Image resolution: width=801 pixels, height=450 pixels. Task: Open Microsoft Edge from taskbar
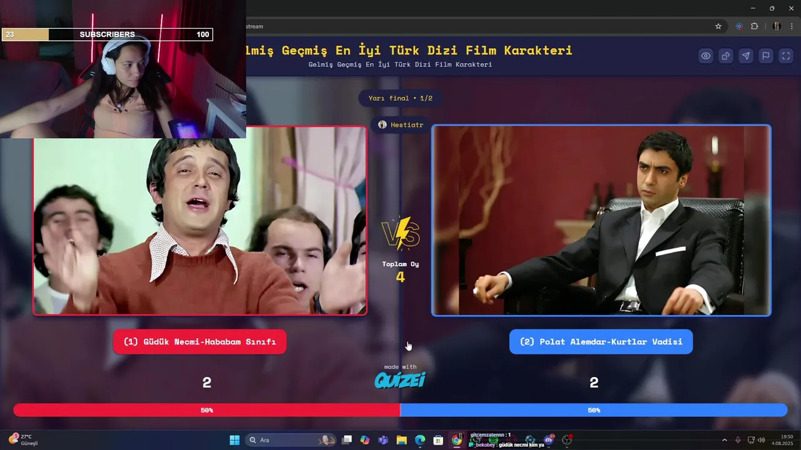tap(420, 440)
